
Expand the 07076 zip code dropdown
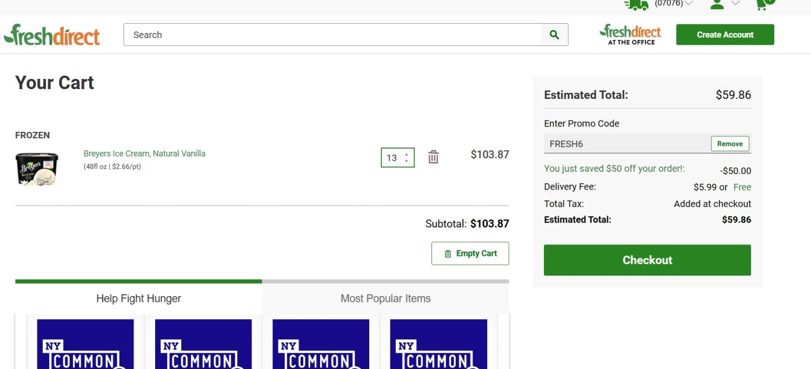coord(688,3)
